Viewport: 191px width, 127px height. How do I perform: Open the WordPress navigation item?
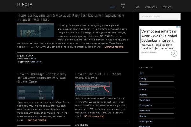[151, 7]
